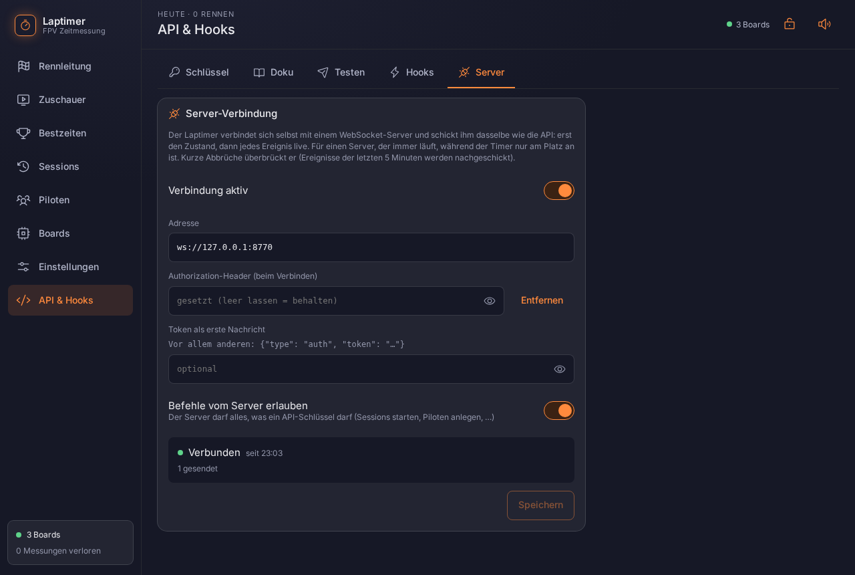Switch to the Hooks tab

(x=411, y=72)
